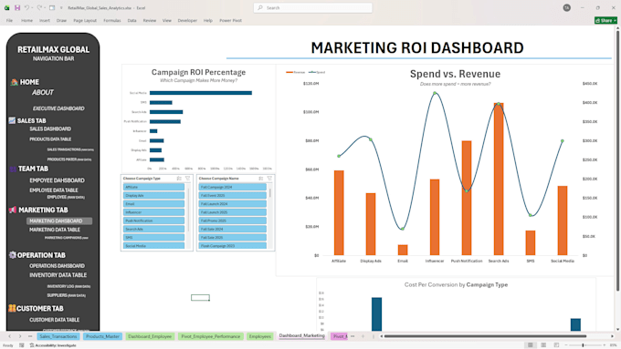The width and height of the screenshot is (621, 349).
Task: Click the Search box in the title bar
Action: [x=313, y=7]
